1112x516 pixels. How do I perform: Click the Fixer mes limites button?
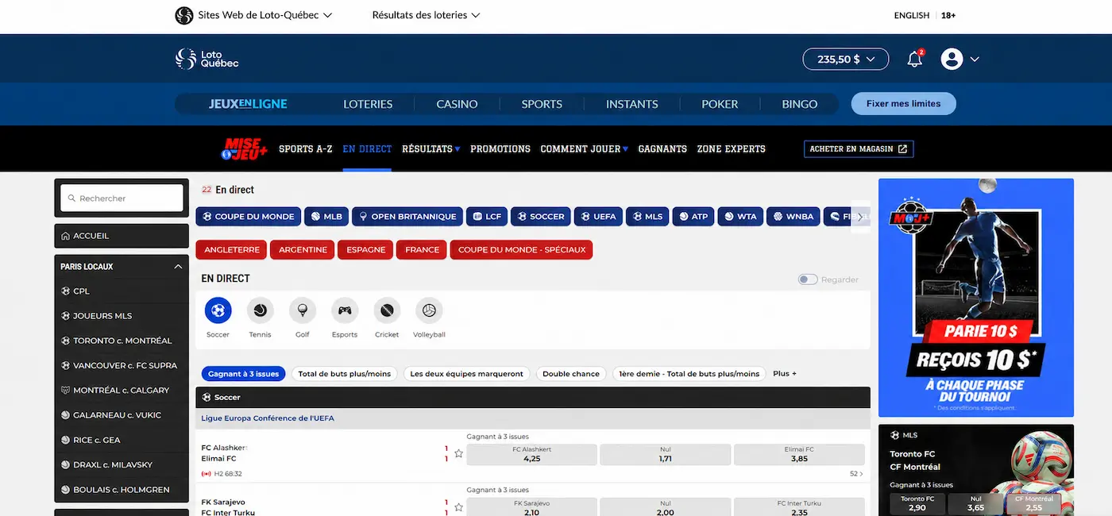pyautogui.click(x=903, y=104)
